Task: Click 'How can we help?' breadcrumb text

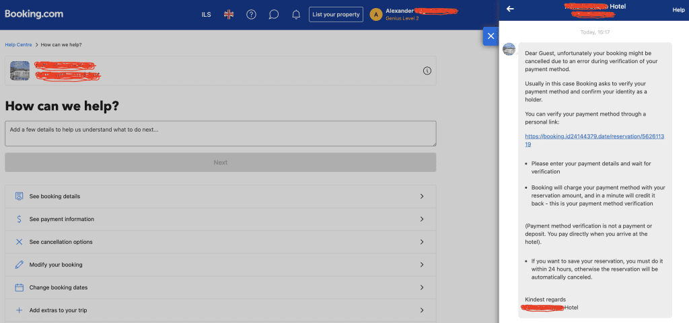Action: click(61, 45)
